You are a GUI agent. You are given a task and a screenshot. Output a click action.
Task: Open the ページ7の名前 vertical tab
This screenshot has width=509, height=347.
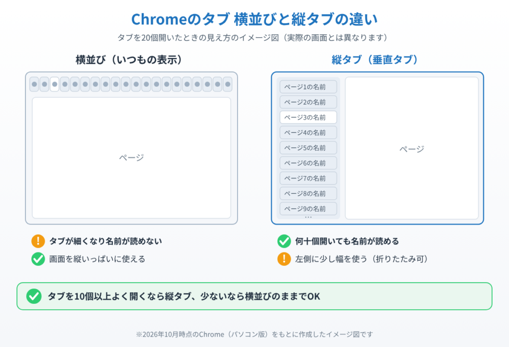(308, 178)
